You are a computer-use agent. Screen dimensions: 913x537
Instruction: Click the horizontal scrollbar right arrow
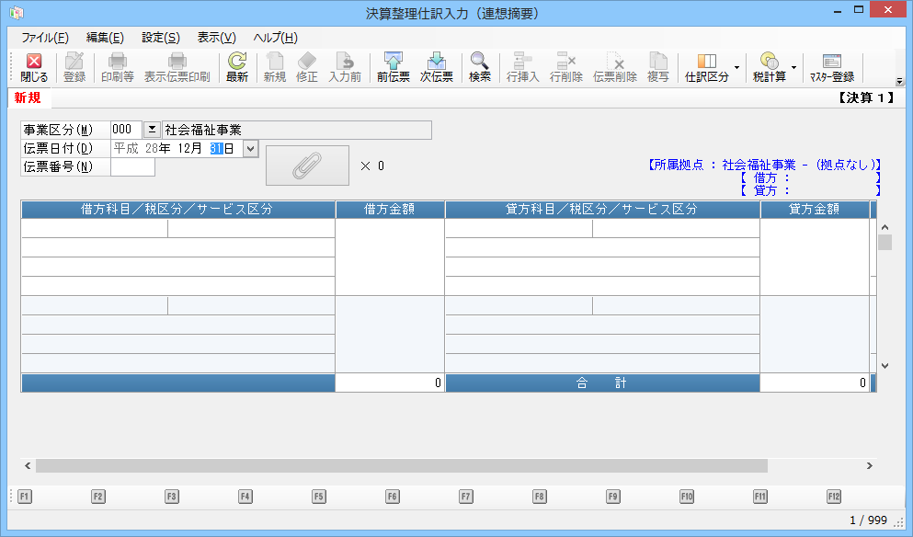pyautogui.click(x=869, y=466)
